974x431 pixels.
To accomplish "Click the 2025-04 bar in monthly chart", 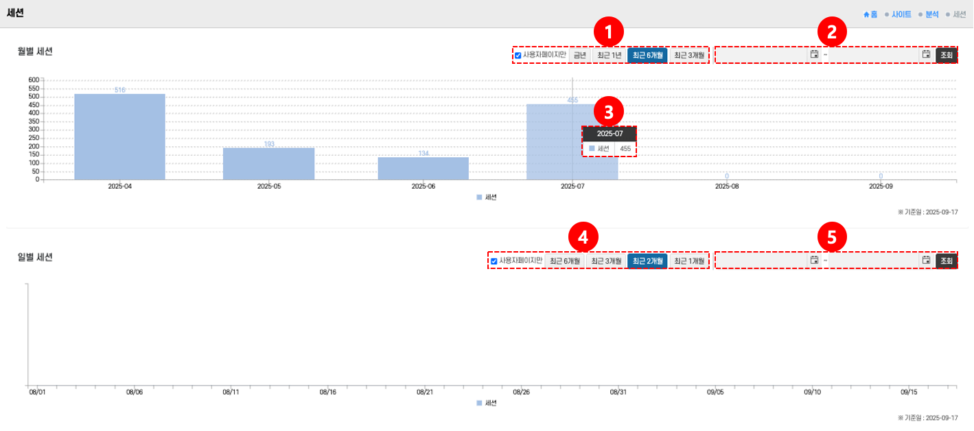I will tap(119, 137).
